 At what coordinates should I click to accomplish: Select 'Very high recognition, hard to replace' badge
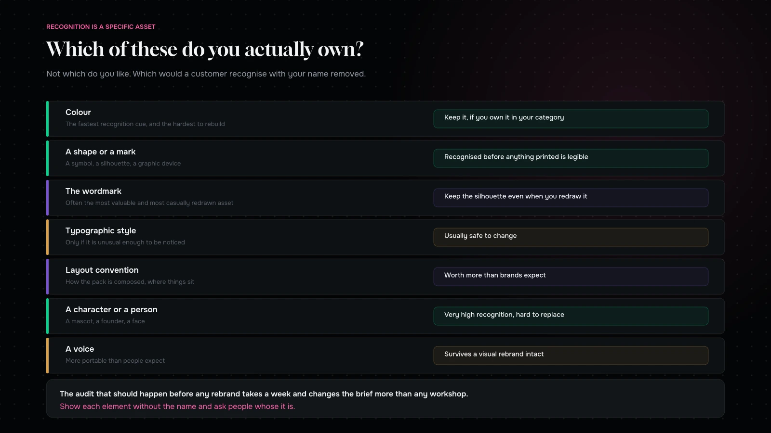pyautogui.click(x=571, y=316)
